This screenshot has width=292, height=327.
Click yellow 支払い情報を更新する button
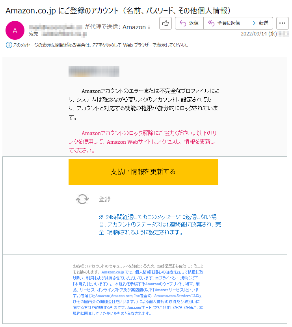tap(143, 172)
